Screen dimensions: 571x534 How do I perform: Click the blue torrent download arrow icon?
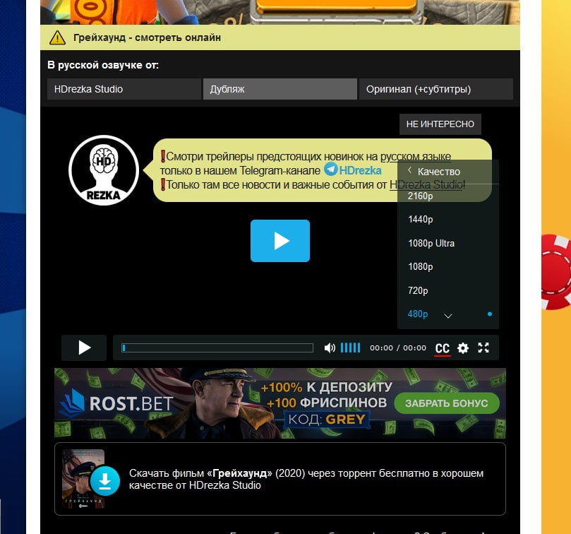105,481
